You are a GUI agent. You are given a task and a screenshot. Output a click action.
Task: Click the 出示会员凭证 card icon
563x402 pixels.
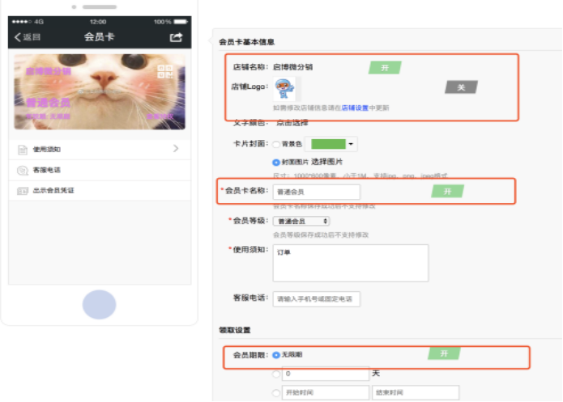(22, 191)
